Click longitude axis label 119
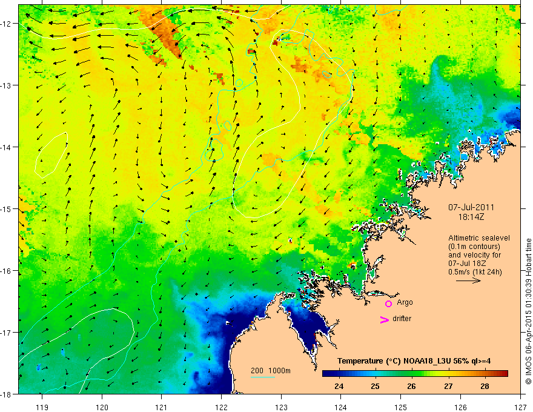The image size is (533, 412). click(x=42, y=407)
